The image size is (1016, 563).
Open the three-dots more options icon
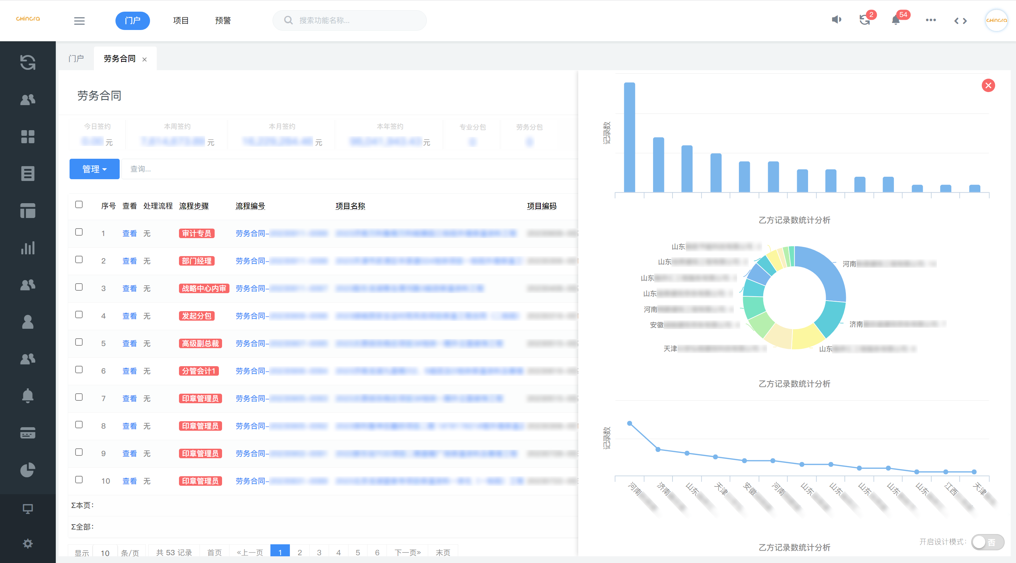[931, 20]
